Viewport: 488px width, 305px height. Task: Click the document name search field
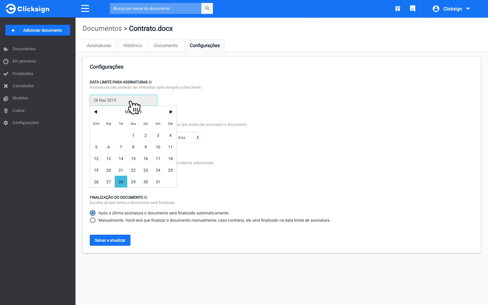click(x=155, y=8)
